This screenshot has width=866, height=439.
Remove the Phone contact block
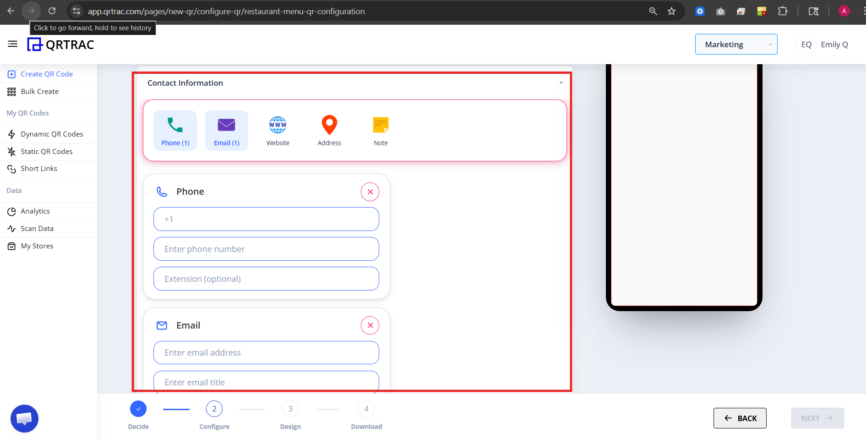tap(370, 192)
